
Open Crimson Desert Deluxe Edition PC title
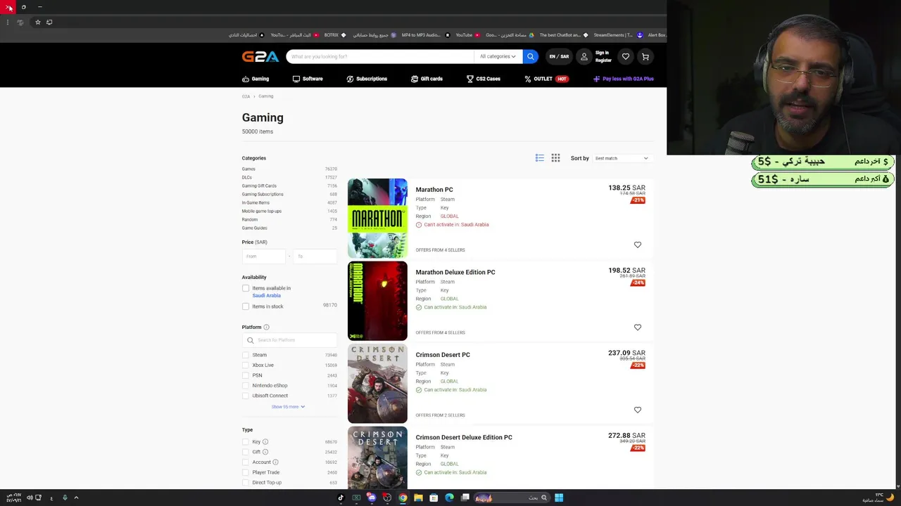point(464,437)
